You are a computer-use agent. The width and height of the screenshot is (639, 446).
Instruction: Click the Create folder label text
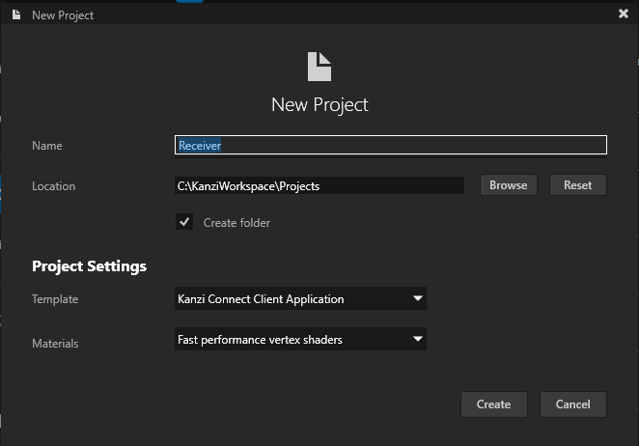pos(236,223)
